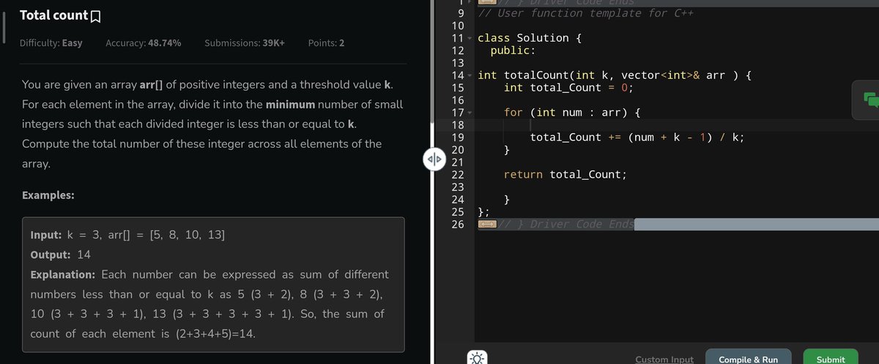Click the arr[] term in problem description
The width and height of the screenshot is (879, 364).
[150, 86]
